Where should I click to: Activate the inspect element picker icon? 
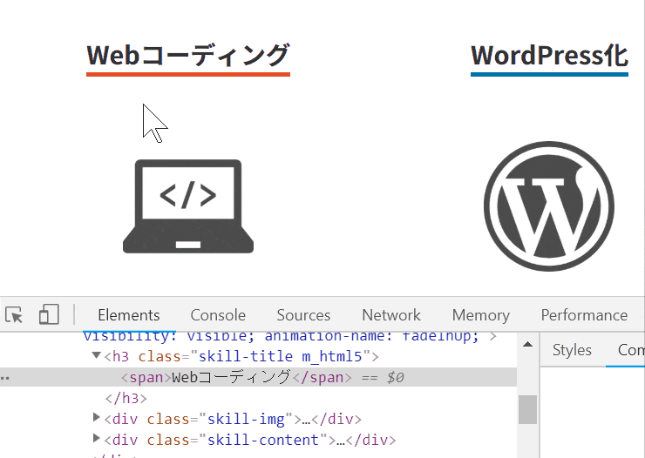[14, 315]
